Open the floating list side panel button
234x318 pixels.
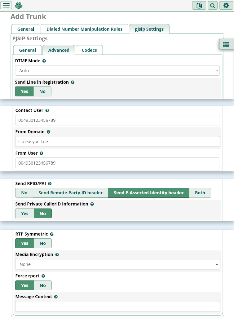click(226, 45)
